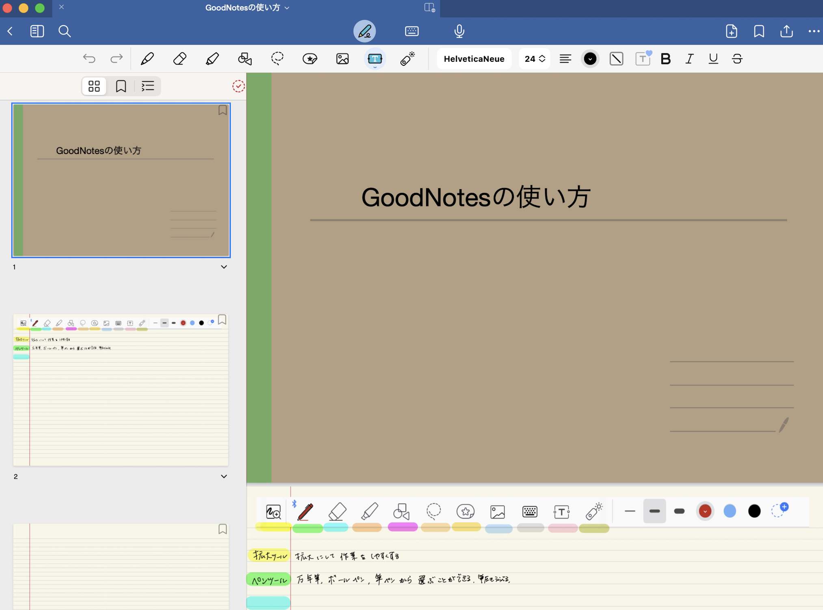Screen dimensions: 823x610
Task: Change the font size 24 stepper
Action: 534,59
